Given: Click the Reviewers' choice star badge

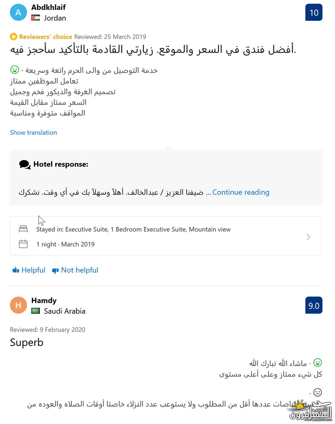Looking at the screenshot, I should 14,36.
